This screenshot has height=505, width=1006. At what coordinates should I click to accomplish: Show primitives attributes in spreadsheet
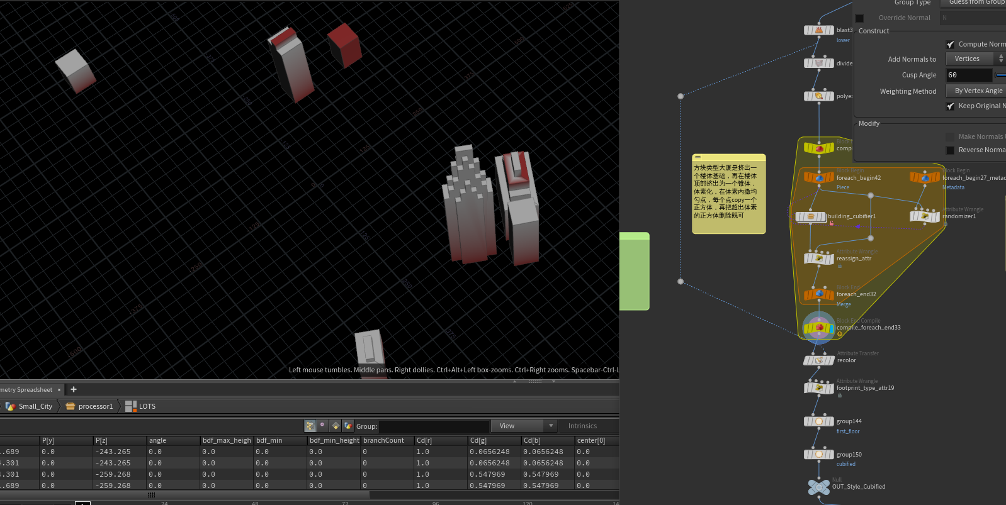tap(336, 426)
